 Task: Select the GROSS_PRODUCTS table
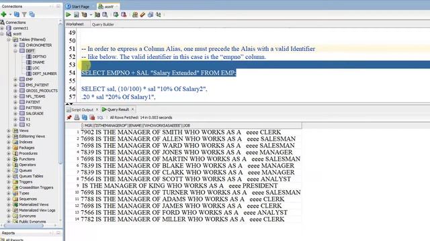pyautogui.click(x=42, y=91)
